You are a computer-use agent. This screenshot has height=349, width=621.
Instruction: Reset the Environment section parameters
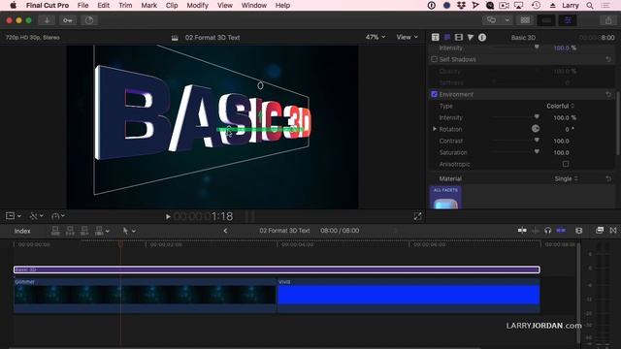coord(608,95)
